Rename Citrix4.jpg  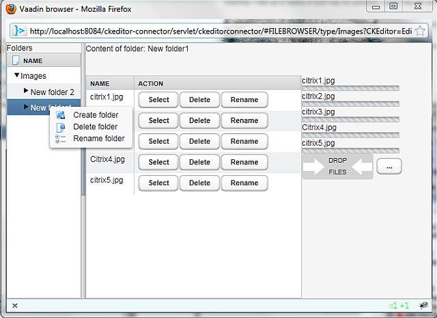[x=244, y=162]
